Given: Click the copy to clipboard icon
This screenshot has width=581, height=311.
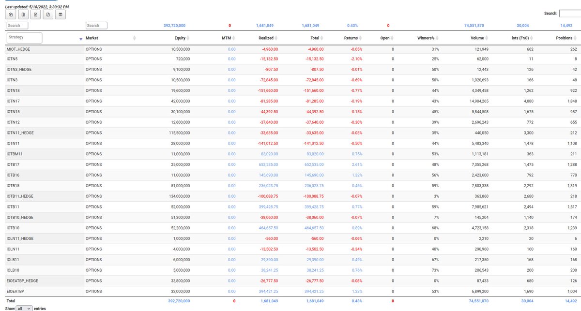Looking at the screenshot, I should 11,14.
